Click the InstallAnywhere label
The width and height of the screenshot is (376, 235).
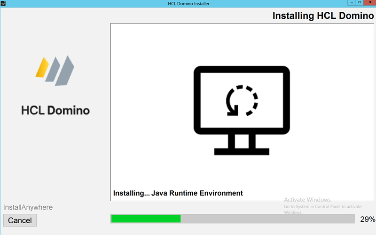28,207
